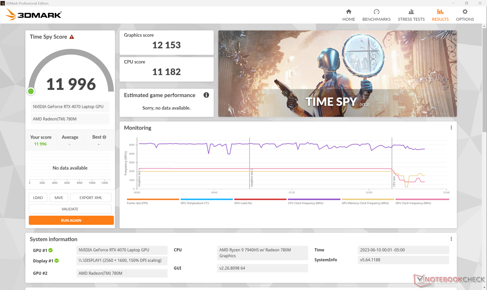This screenshot has height=290, width=487.
Task: Open the Options gear icon
Action: (465, 12)
